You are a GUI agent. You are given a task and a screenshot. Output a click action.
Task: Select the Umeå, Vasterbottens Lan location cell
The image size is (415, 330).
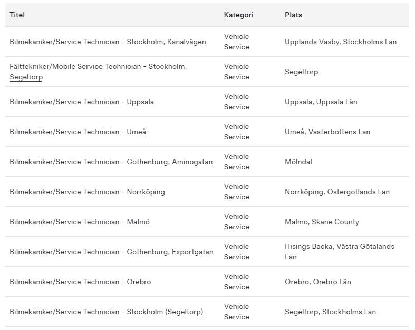click(x=327, y=132)
